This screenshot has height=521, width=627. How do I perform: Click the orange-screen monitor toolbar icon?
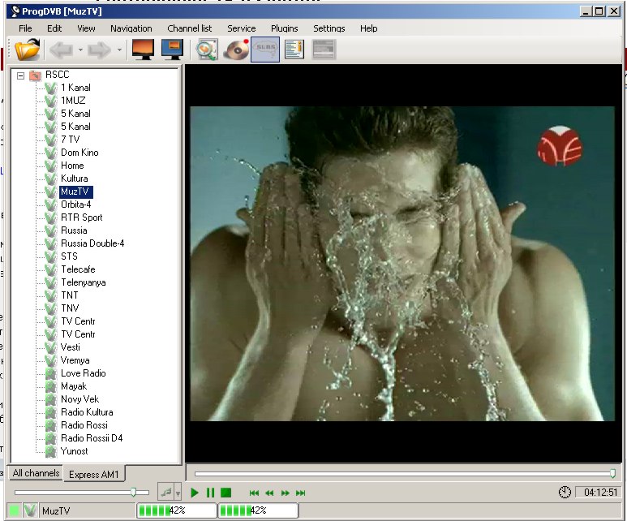pos(143,50)
